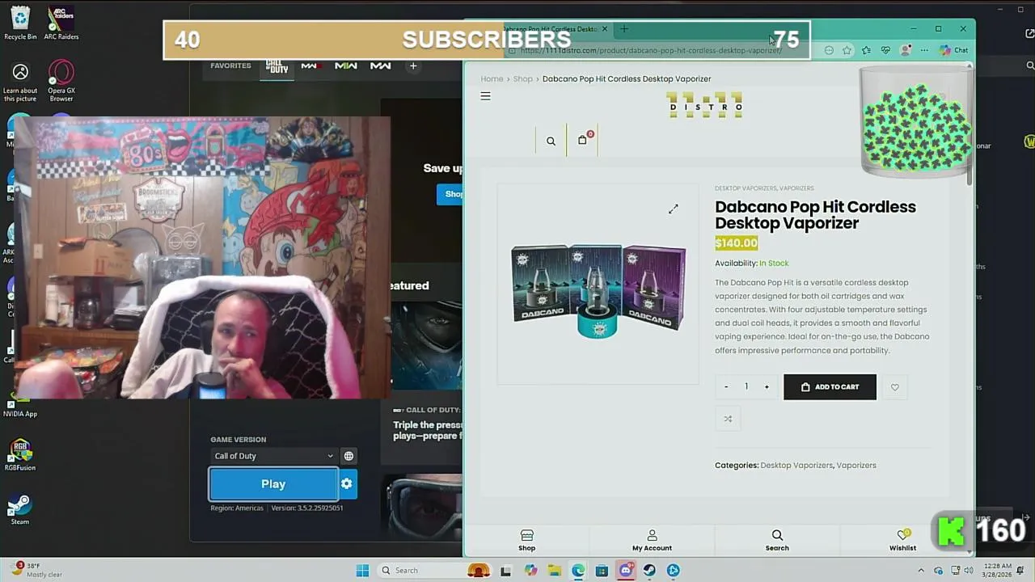Open the browser settings and more menu
This screenshot has height=582, width=1035.
point(924,50)
